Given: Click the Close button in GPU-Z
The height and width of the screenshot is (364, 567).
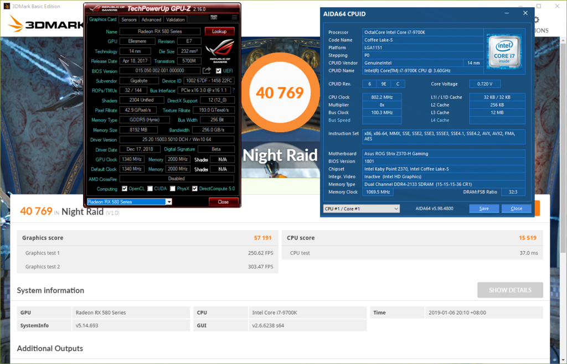Looking at the screenshot, I should tap(223, 202).
